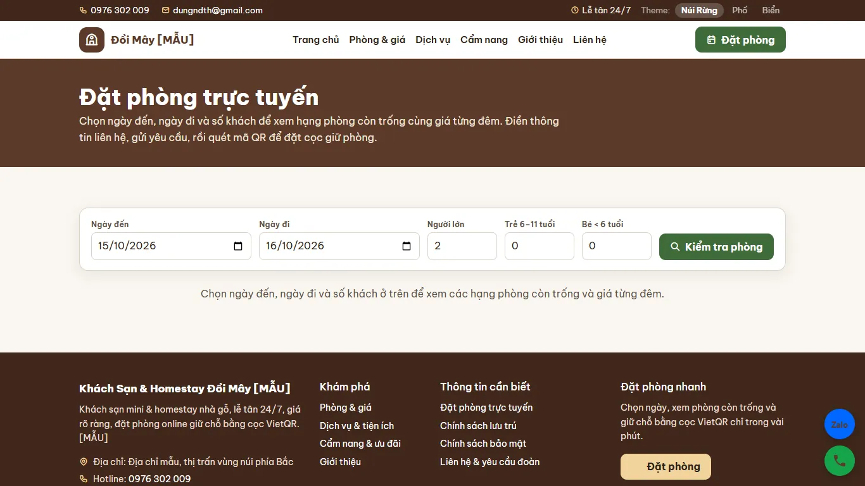Click the phone number 0976 302 009 in top bar

tap(120, 10)
